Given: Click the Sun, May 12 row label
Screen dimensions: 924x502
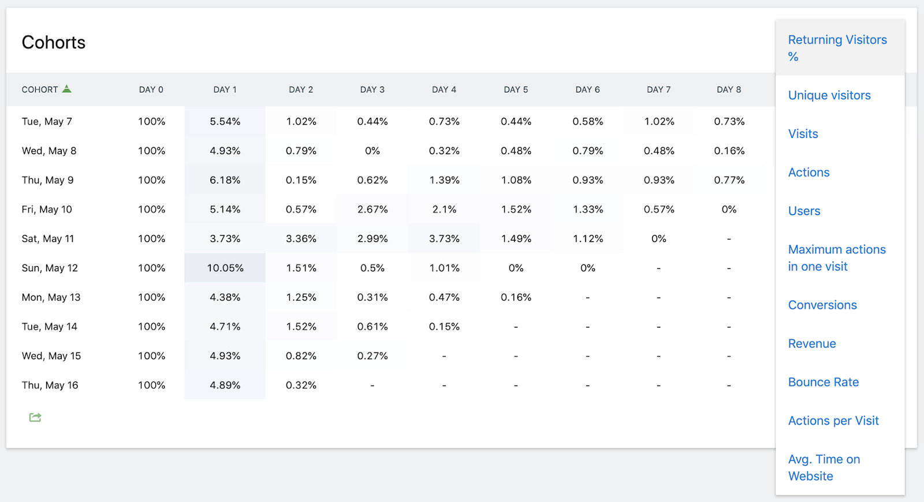Looking at the screenshot, I should 49,268.
